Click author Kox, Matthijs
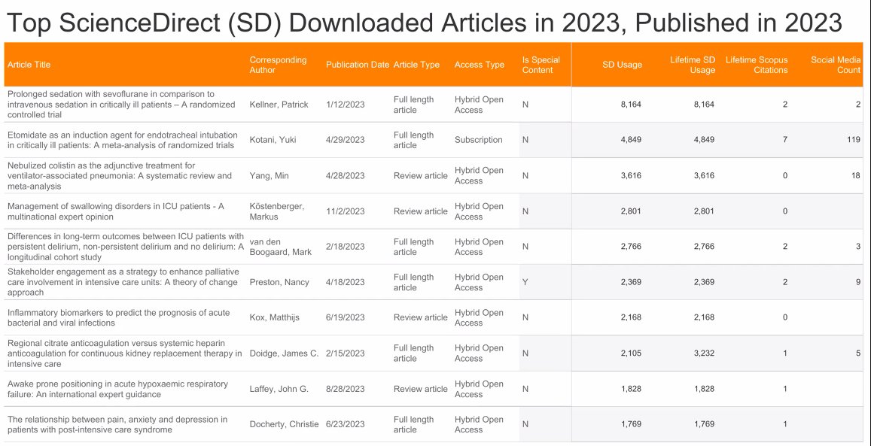Screen dimensions: 871x446 click(x=275, y=317)
